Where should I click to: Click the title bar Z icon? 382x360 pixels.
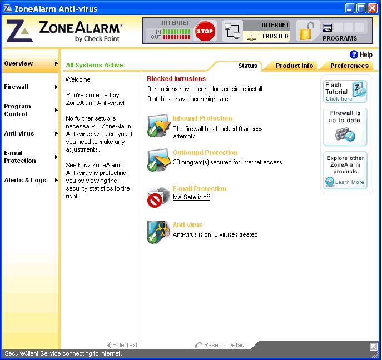click(x=8, y=8)
